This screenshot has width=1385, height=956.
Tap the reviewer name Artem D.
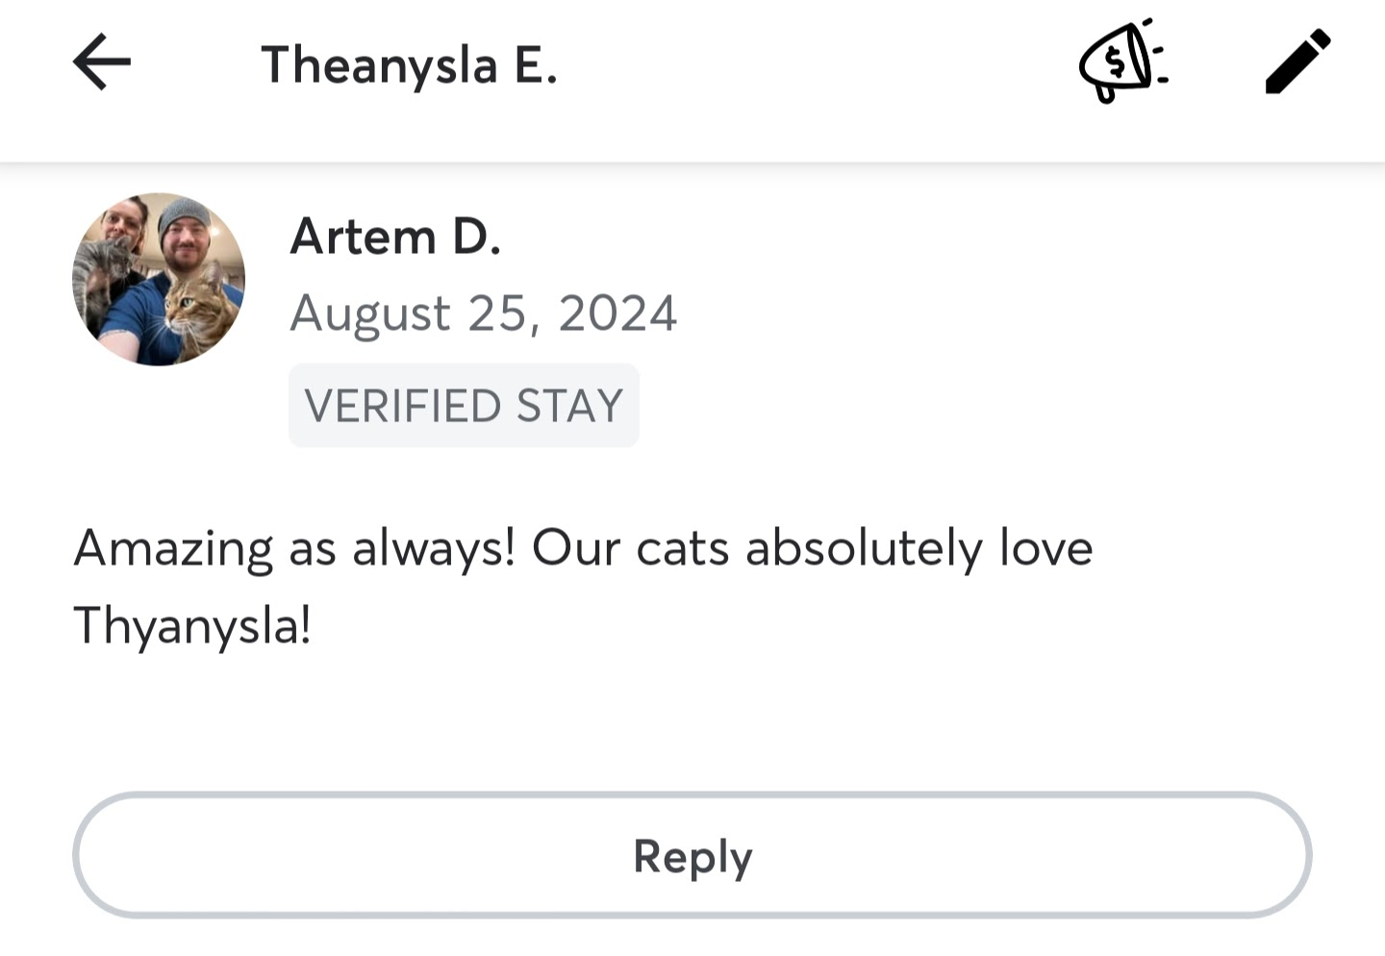pyautogui.click(x=395, y=237)
